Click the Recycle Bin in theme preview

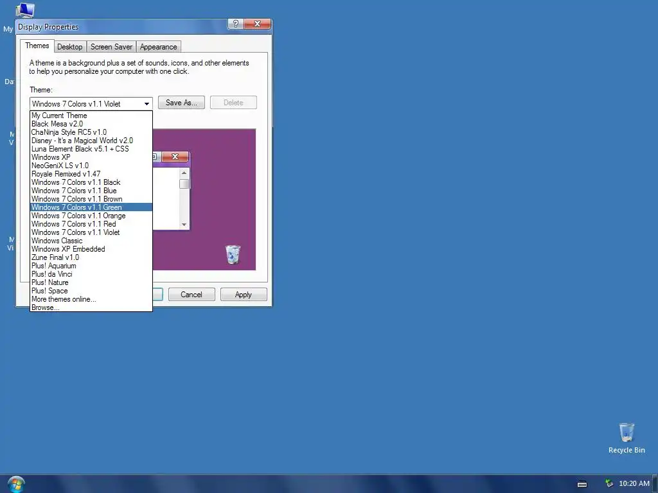point(233,254)
